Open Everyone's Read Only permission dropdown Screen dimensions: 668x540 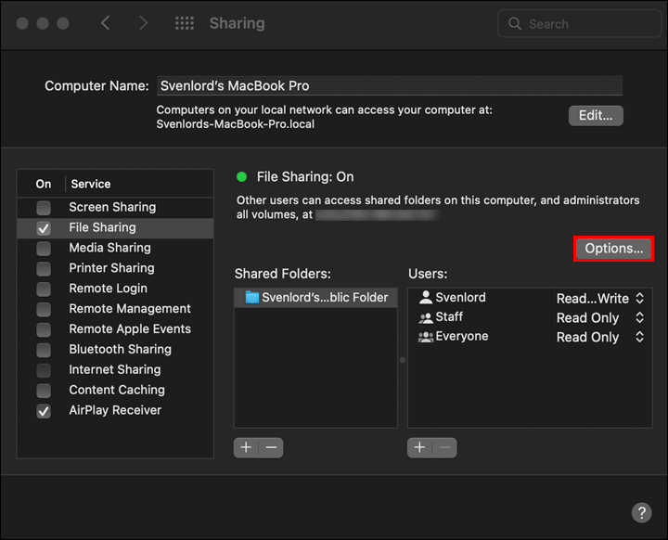coord(600,337)
